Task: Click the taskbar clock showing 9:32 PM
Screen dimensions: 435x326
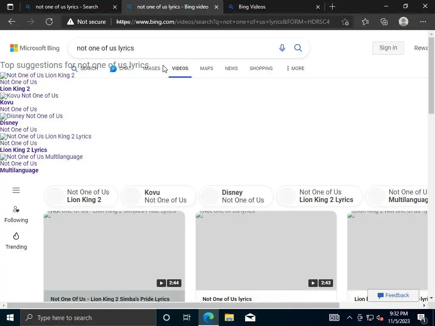Action: coord(398,318)
